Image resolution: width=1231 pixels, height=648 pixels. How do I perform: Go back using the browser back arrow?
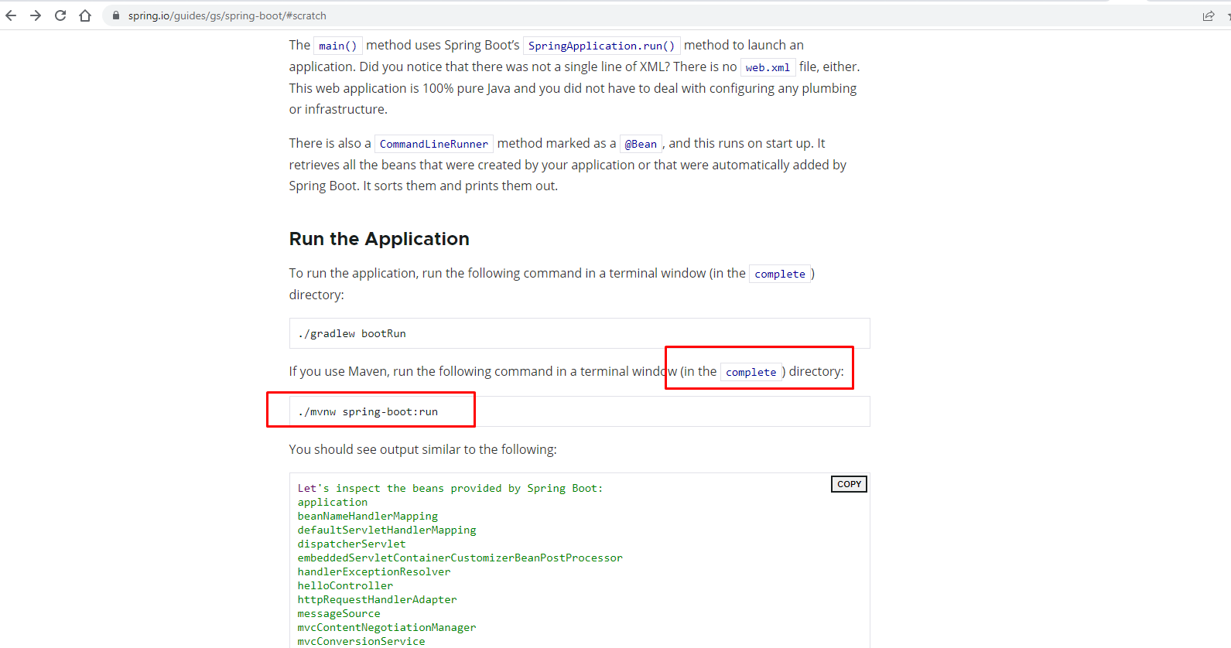11,15
